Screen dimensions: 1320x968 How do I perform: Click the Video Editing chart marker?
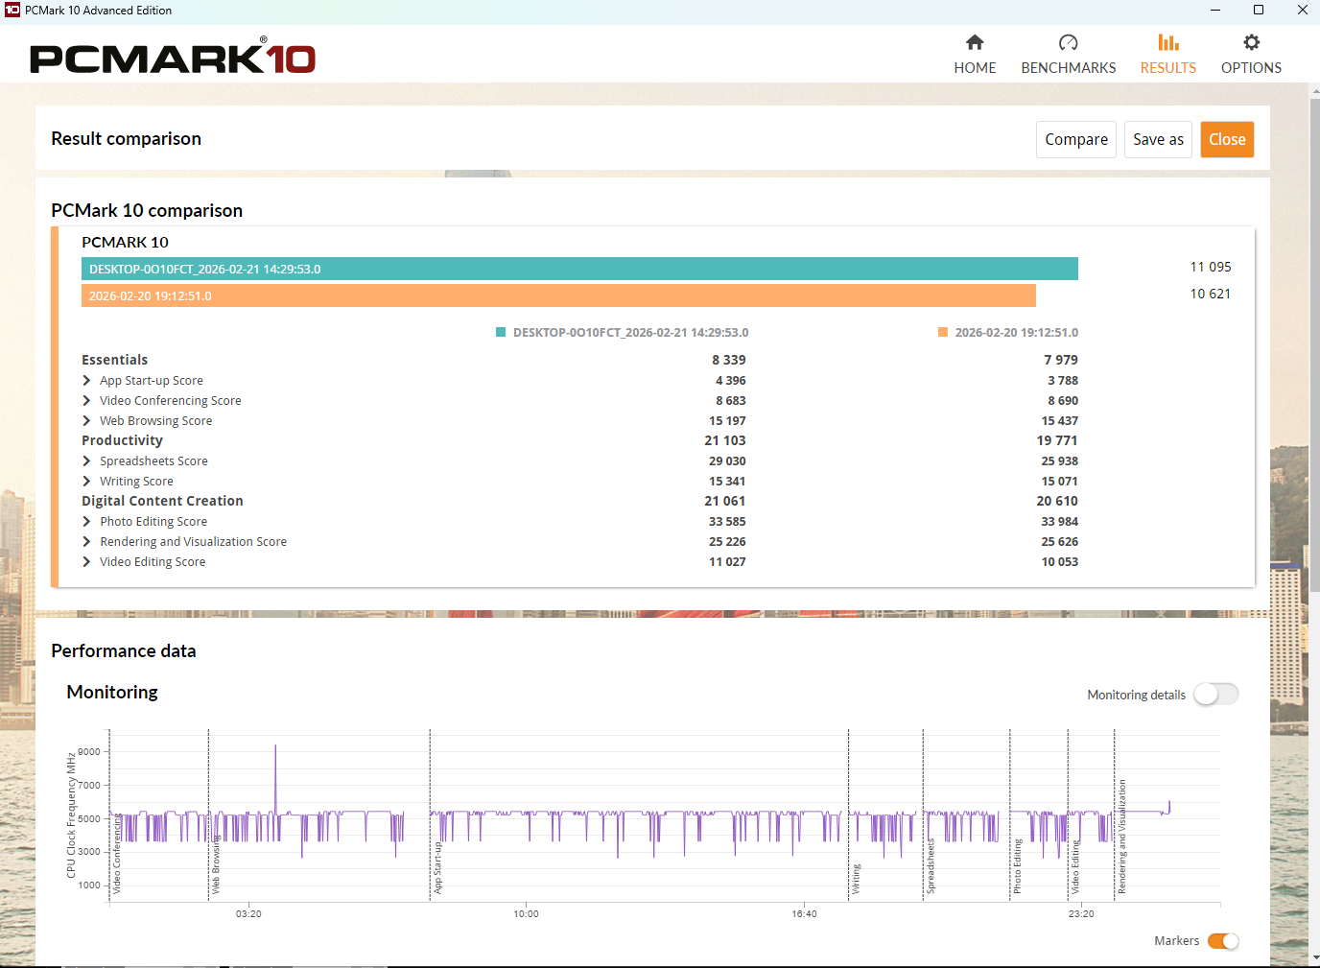(1075, 866)
